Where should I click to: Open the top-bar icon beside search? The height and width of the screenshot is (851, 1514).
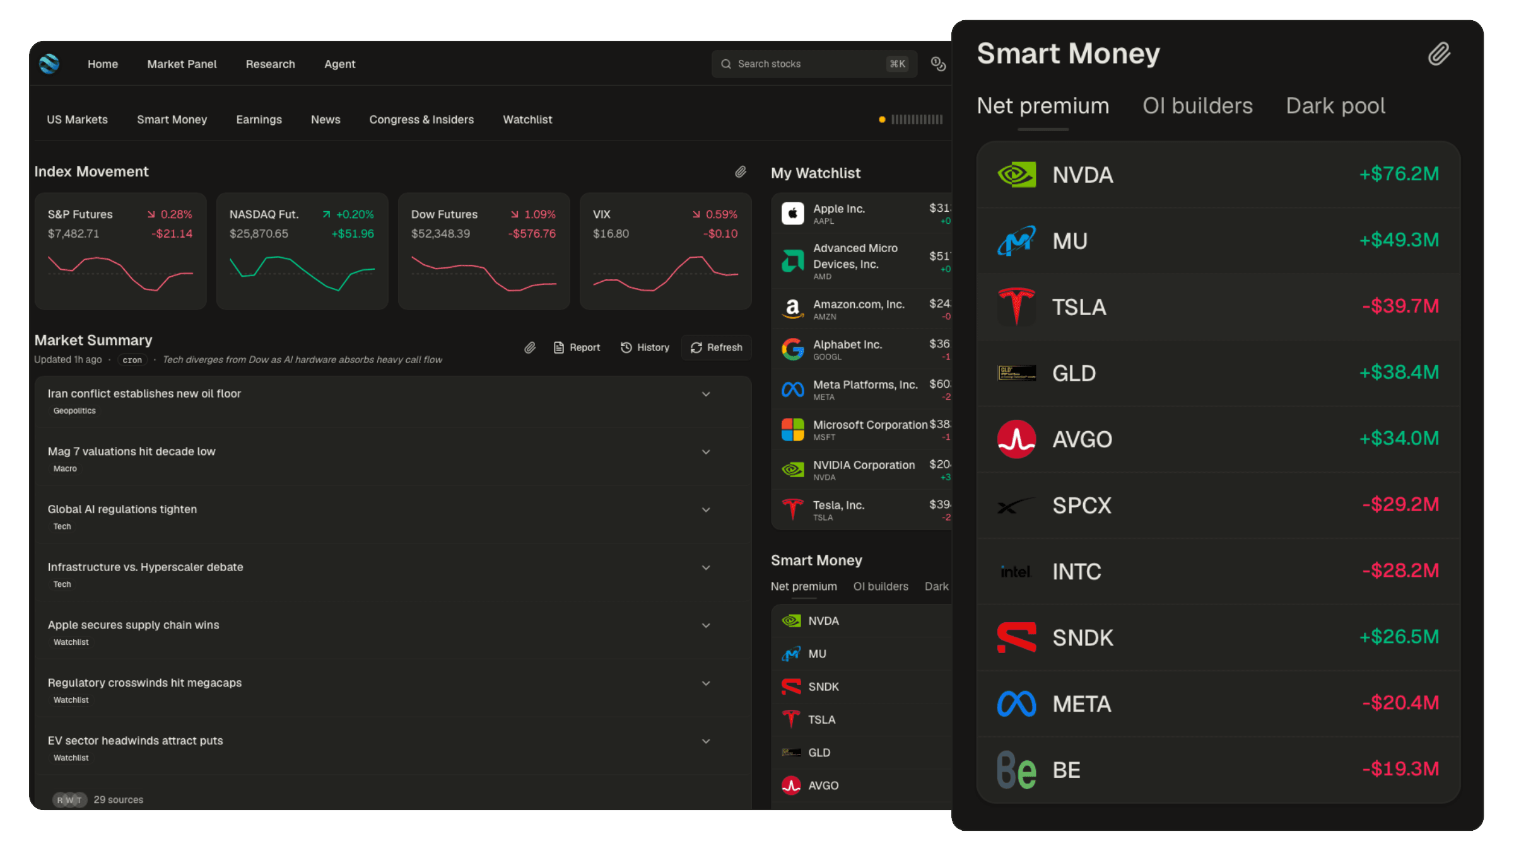[938, 64]
